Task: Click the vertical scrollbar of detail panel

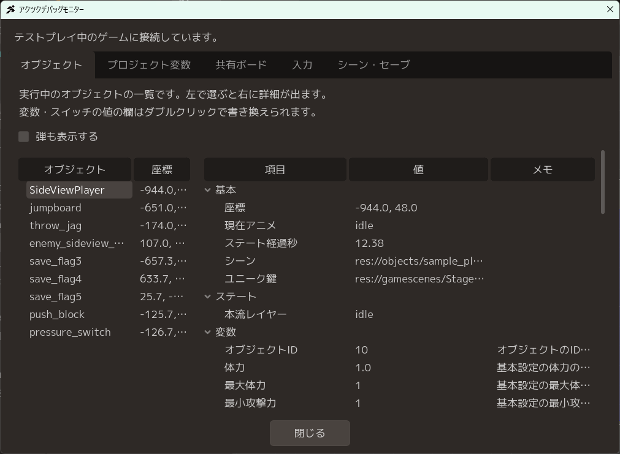Action: click(603, 182)
